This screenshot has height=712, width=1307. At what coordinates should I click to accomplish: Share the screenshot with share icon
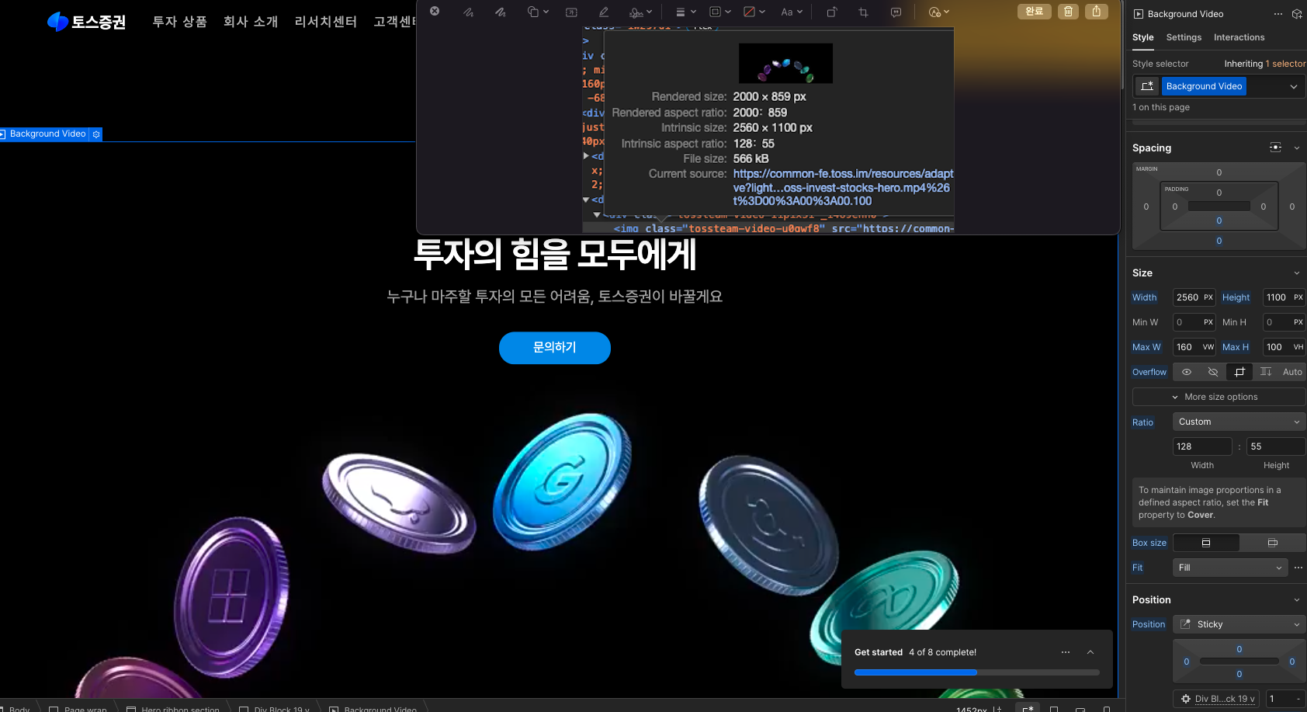[1096, 11]
